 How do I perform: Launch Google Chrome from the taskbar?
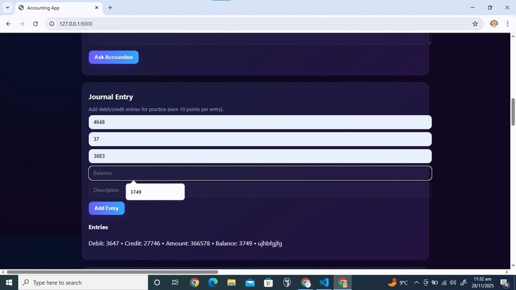195,282
